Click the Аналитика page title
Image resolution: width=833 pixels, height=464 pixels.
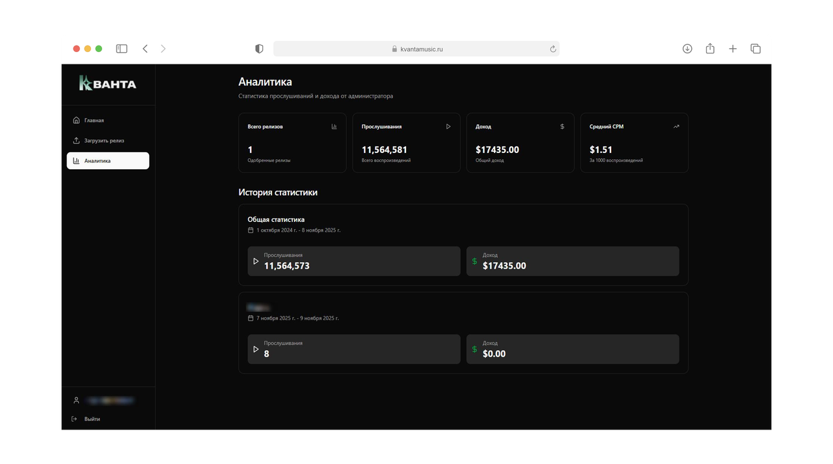(265, 82)
